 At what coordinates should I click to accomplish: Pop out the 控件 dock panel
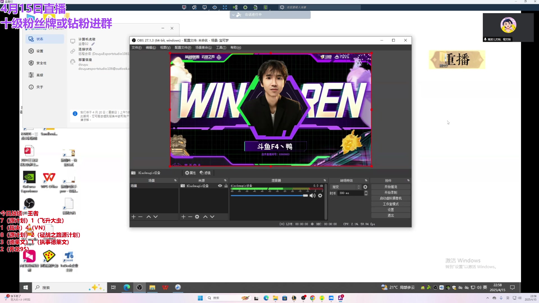pos(408,180)
